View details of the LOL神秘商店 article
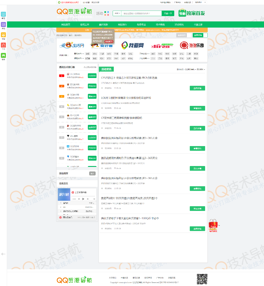 click(x=197, y=108)
